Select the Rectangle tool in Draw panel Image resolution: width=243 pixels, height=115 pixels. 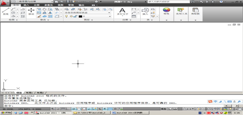[x=23, y=13]
